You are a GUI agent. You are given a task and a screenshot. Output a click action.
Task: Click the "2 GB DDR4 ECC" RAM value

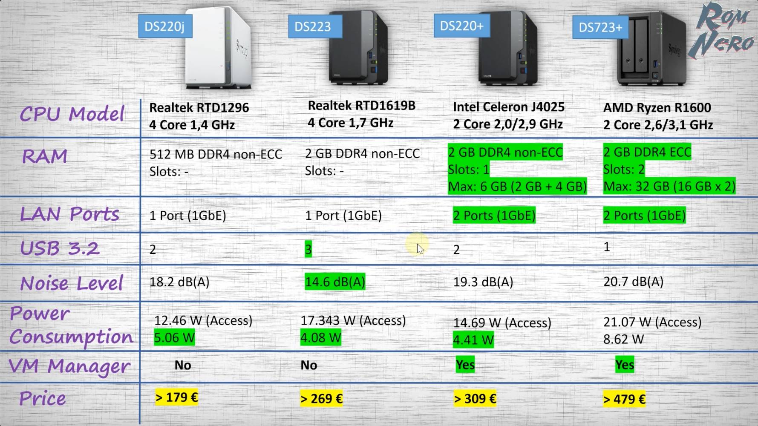647,152
